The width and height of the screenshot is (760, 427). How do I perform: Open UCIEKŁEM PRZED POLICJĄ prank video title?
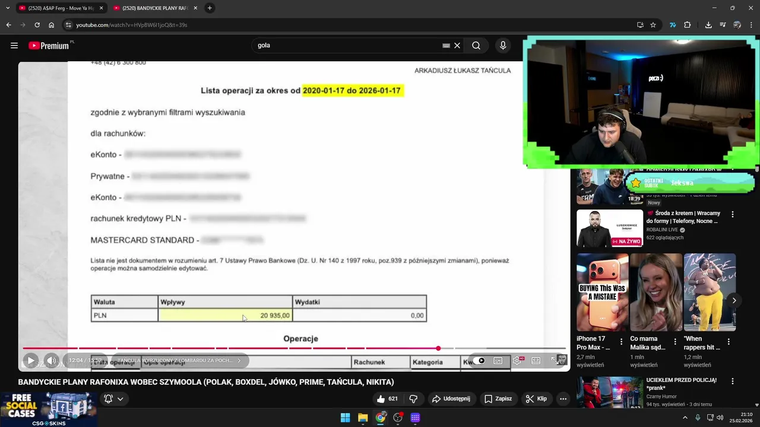682,384
